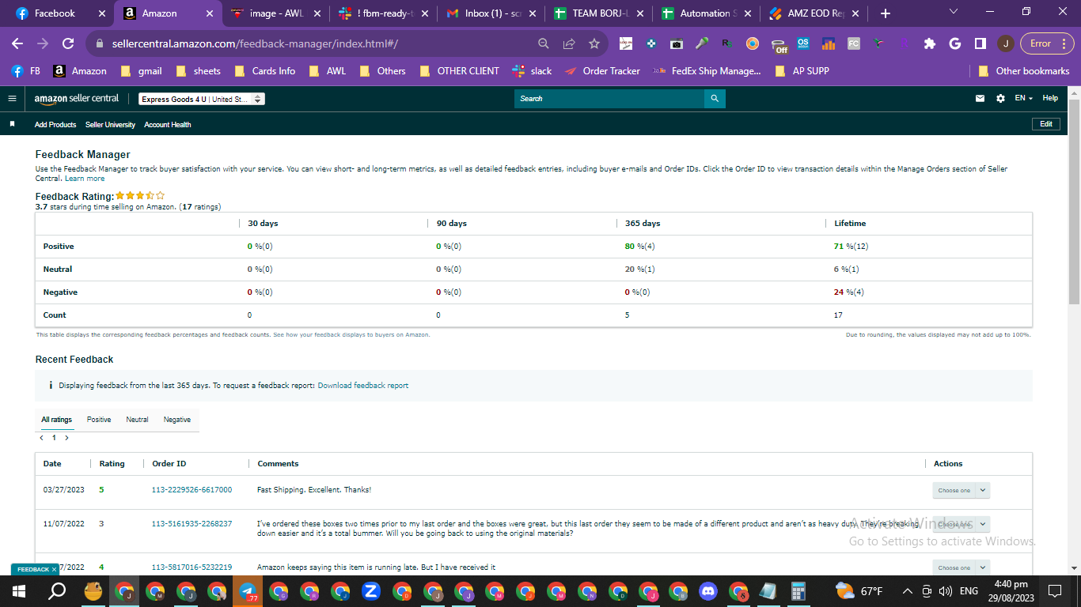
Task: Open the AWL bookmarks folder
Action: tap(328, 71)
